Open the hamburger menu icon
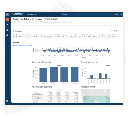 (x=7, y=14)
